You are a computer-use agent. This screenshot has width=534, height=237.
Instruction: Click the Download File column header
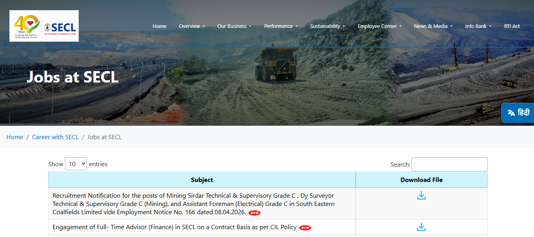(x=421, y=180)
